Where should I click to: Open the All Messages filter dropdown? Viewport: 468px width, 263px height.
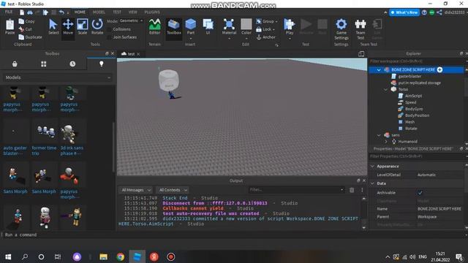tap(136, 190)
